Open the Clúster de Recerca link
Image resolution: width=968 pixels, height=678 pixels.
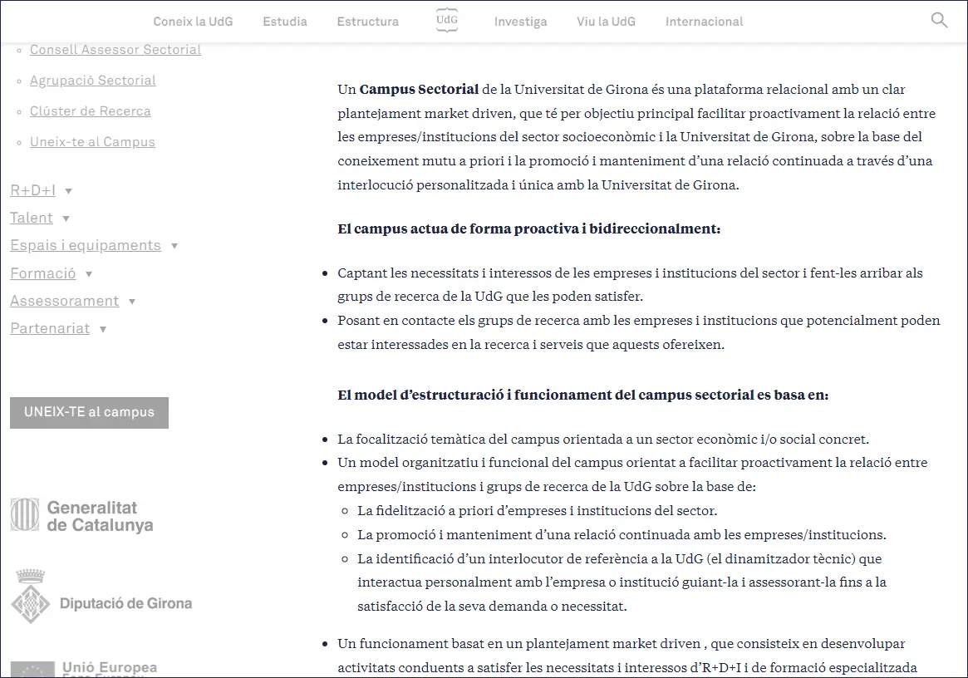[x=91, y=111]
